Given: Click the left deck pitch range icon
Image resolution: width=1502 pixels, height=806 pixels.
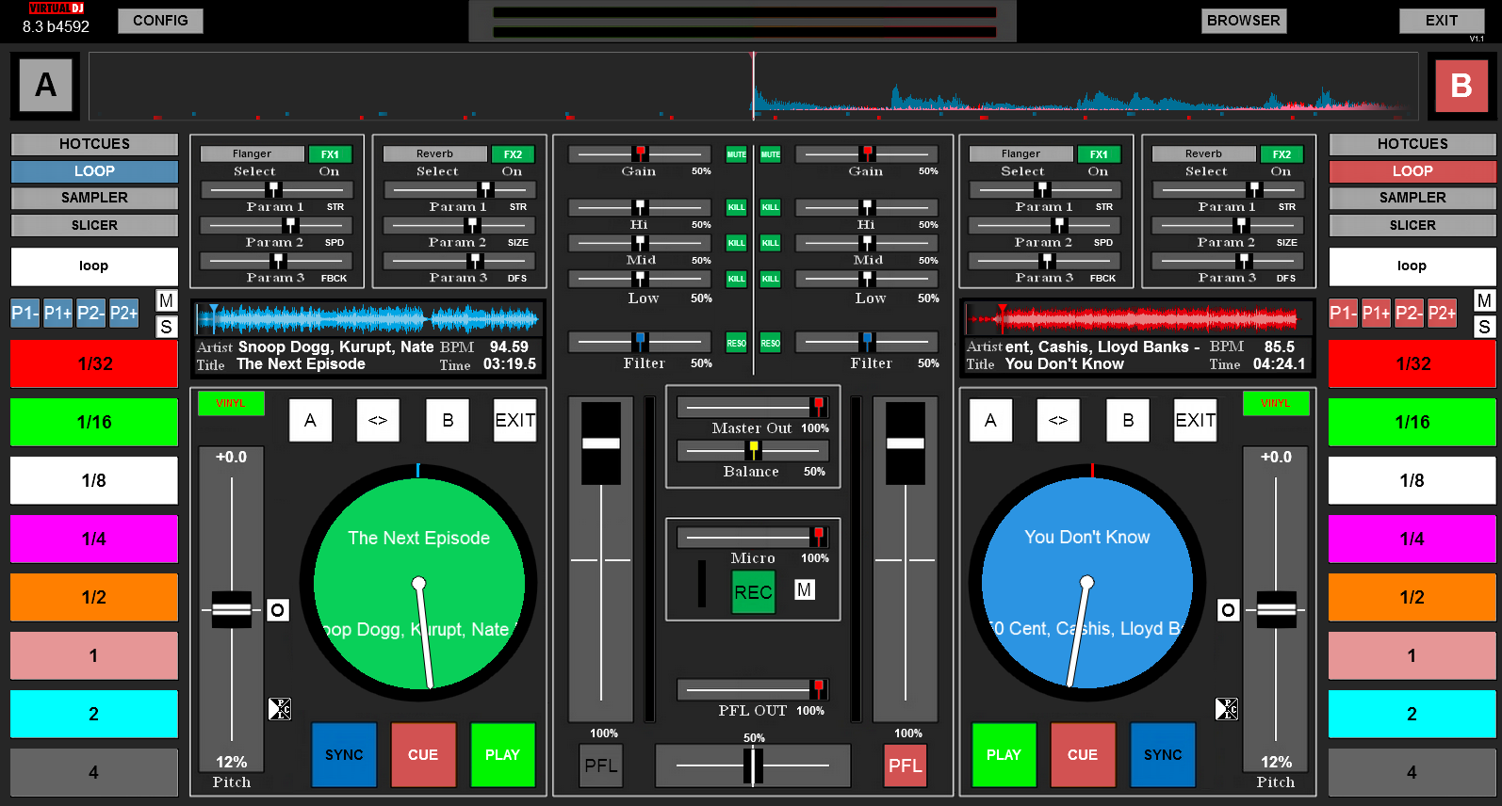Looking at the screenshot, I should 280,709.
